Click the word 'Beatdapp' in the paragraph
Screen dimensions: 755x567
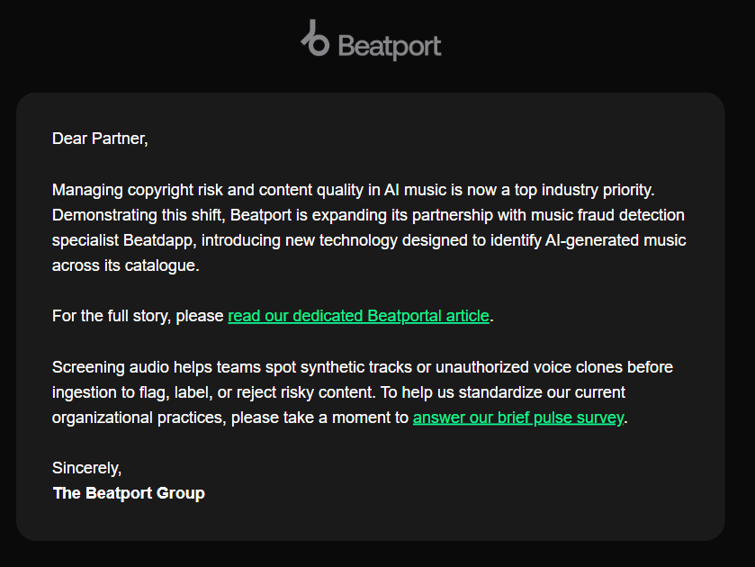pyautogui.click(x=159, y=240)
